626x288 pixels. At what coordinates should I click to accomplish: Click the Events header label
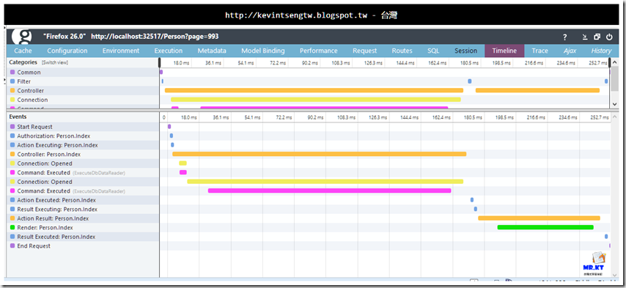click(x=18, y=117)
